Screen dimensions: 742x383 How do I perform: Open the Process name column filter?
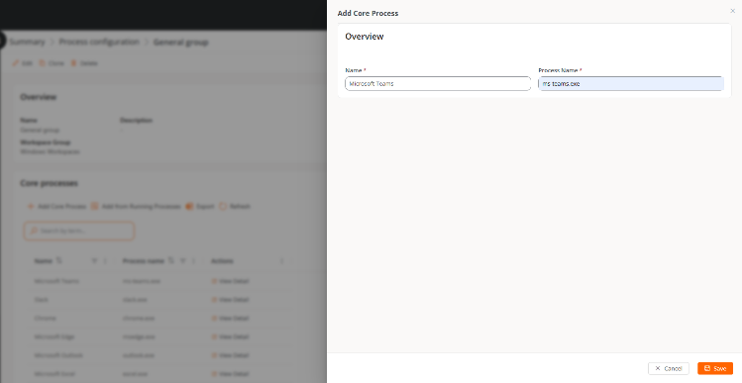[x=182, y=260]
